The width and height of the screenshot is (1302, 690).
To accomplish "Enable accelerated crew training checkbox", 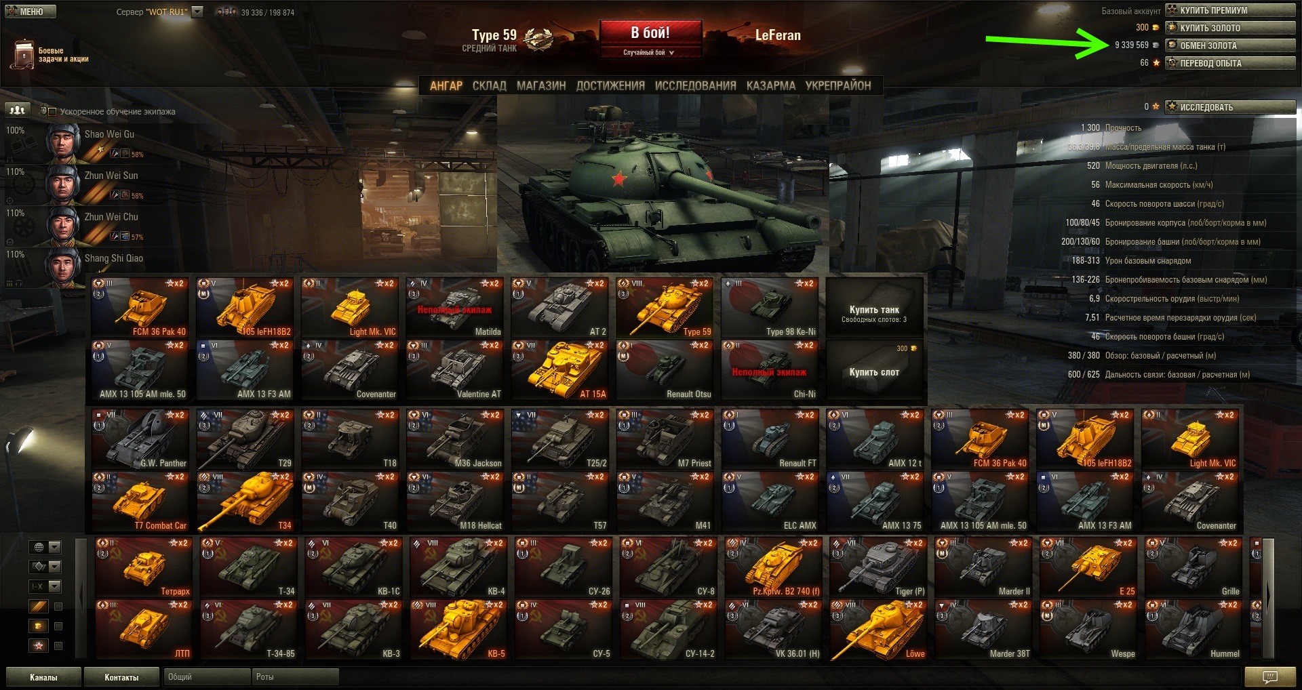I will point(52,112).
